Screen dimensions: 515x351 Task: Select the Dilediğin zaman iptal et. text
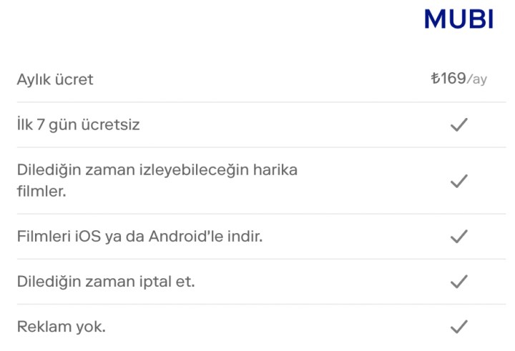point(106,282)
